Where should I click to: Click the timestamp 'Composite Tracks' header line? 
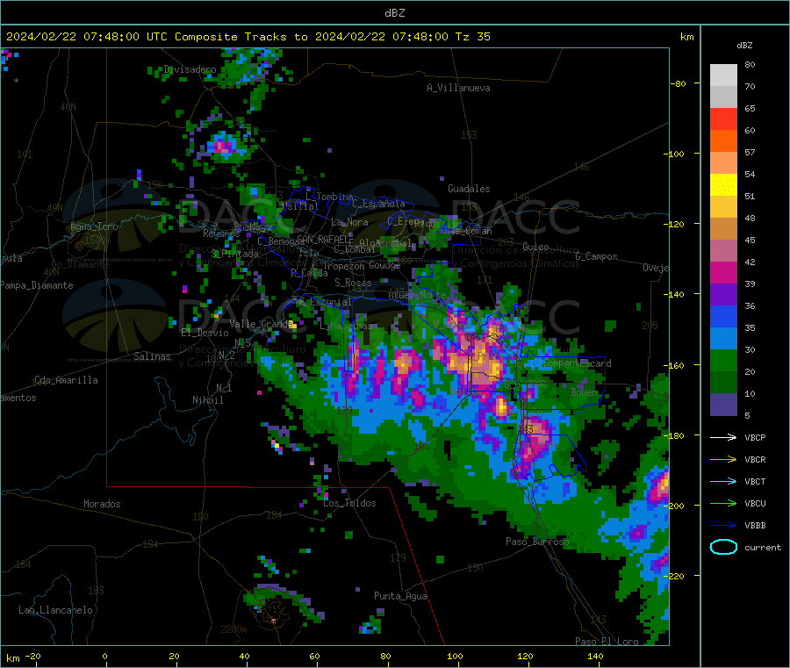(x=248, y=37)
